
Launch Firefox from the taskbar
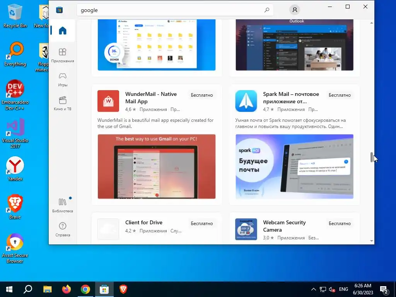pos(67,289)
